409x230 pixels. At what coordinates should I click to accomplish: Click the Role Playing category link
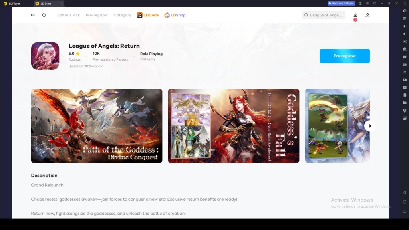tap(151, 54)
